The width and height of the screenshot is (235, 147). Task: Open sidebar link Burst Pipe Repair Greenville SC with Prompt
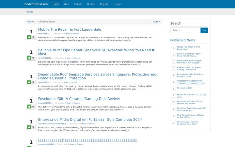point(191,109)
